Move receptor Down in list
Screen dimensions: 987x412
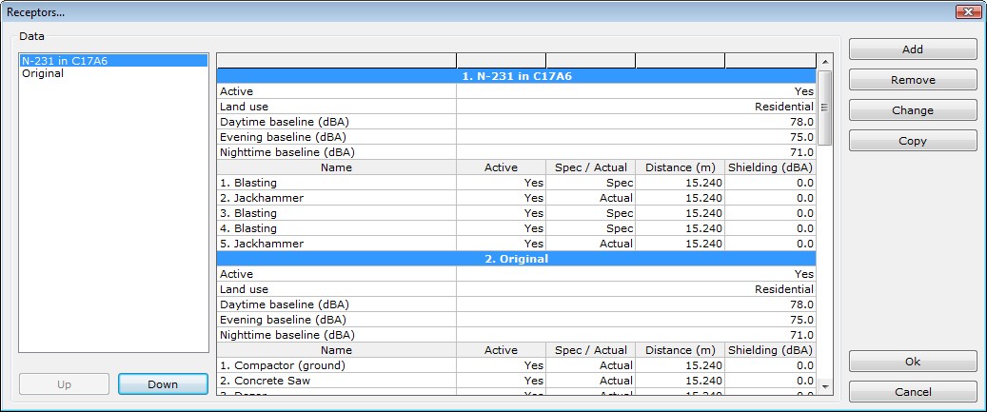tap(163, 384)
